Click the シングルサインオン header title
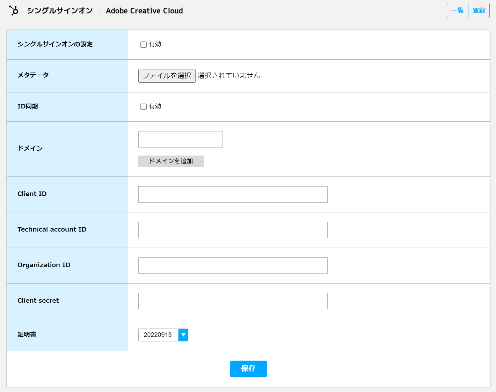This screenshot has width=496, height=392. 60,10
